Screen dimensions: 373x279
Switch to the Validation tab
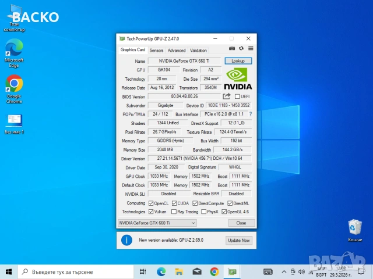(x=198, y=51)
